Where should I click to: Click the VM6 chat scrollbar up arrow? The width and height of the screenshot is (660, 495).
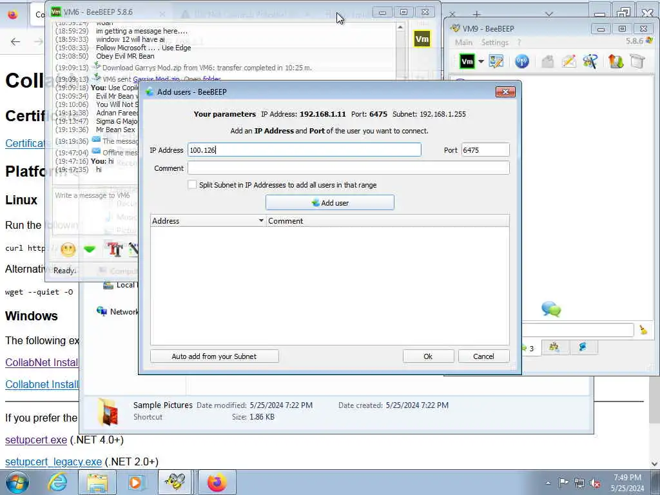tap(400, 27)
